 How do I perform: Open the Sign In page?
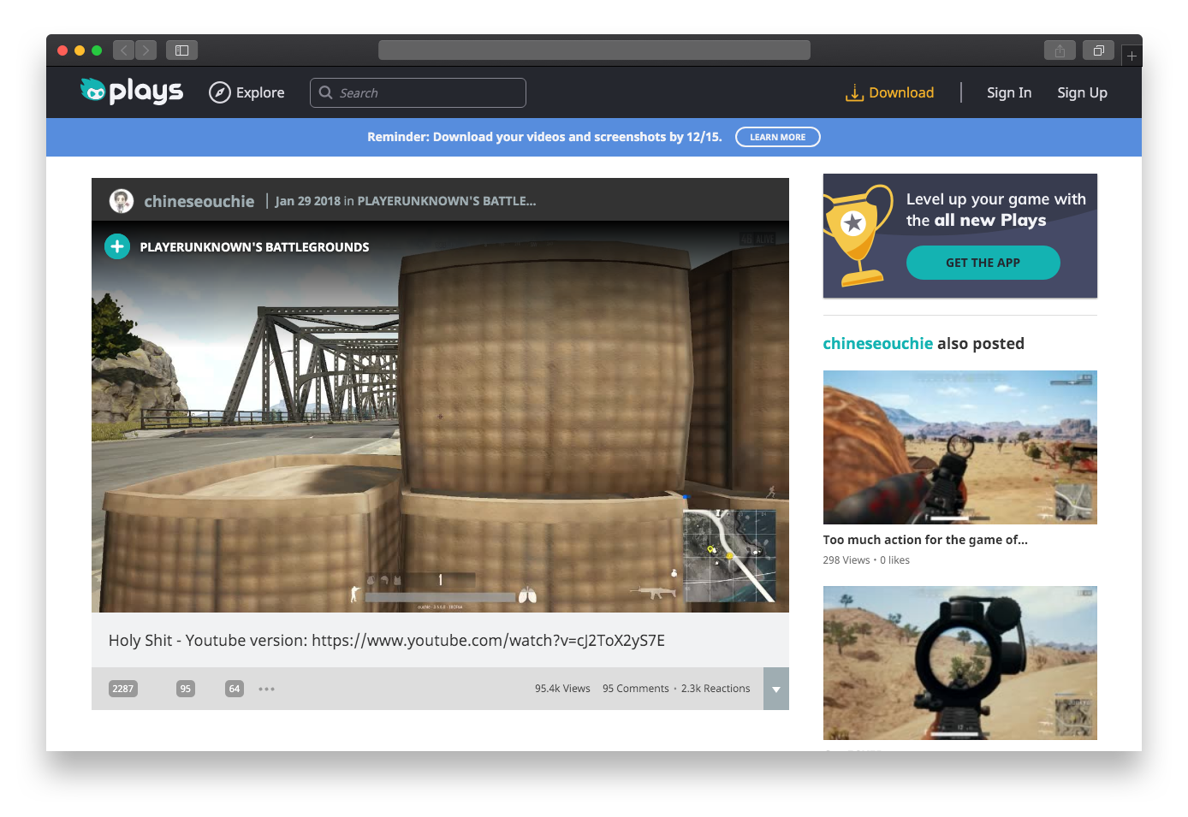click(1008, 92)
